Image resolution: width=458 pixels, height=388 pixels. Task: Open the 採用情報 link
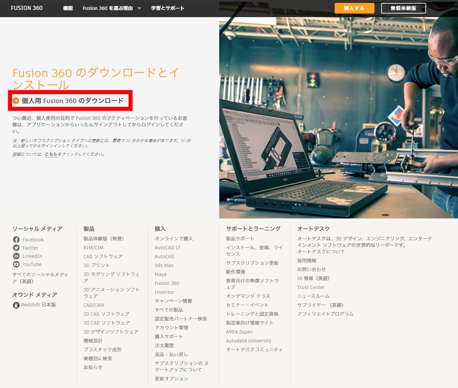pyautogui.click(x=307, y=261)
